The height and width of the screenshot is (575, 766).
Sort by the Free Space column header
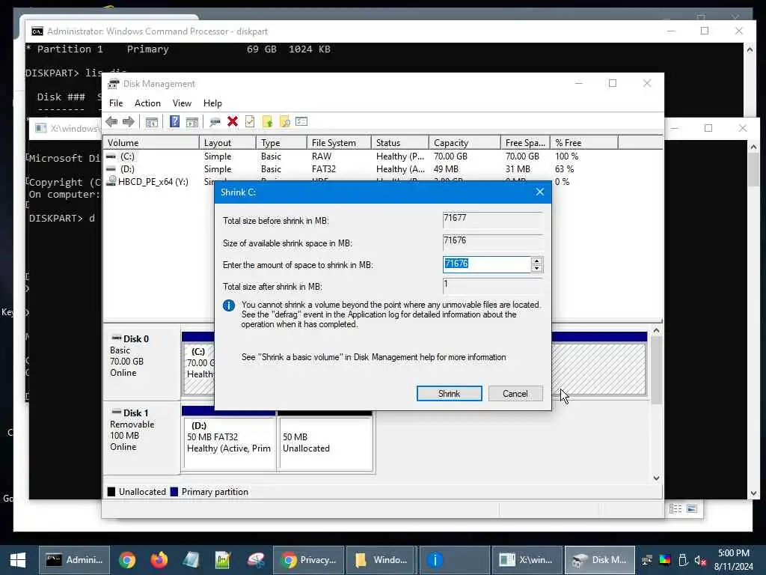pyautogui.click(x=526, y=143)
